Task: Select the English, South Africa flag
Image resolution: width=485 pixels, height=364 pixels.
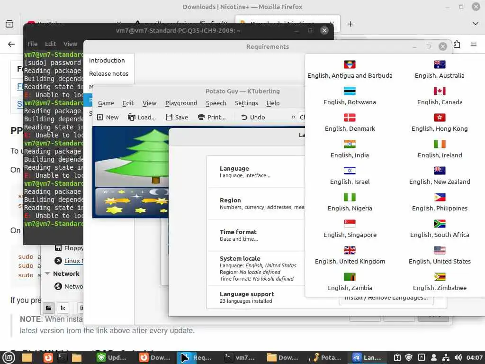Action: [x=440, y=224]
